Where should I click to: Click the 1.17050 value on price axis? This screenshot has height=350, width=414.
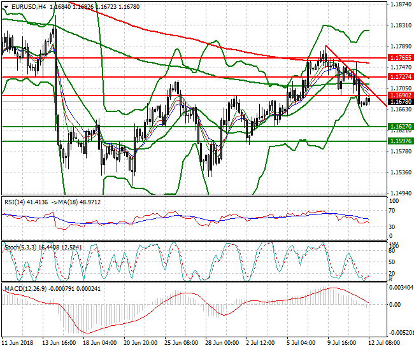401,88
